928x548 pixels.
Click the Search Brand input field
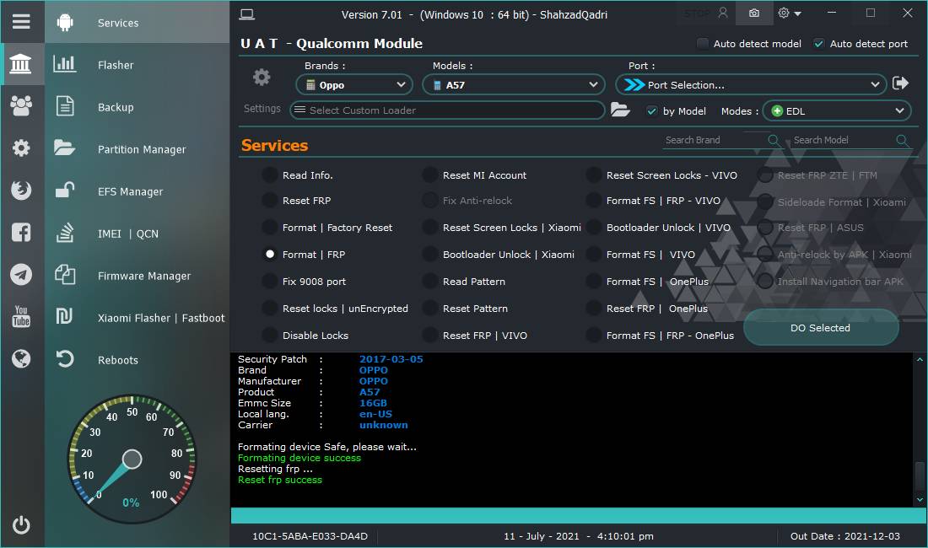713,141
